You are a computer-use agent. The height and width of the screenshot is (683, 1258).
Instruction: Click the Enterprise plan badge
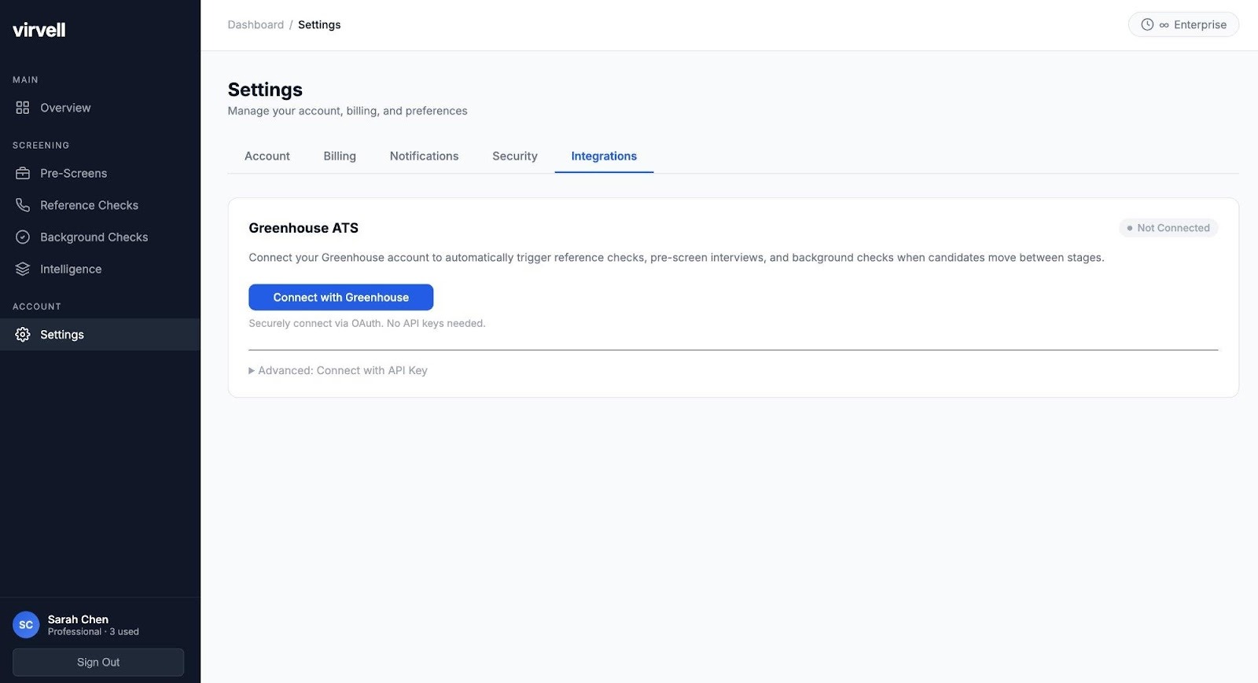[1183, 24]
